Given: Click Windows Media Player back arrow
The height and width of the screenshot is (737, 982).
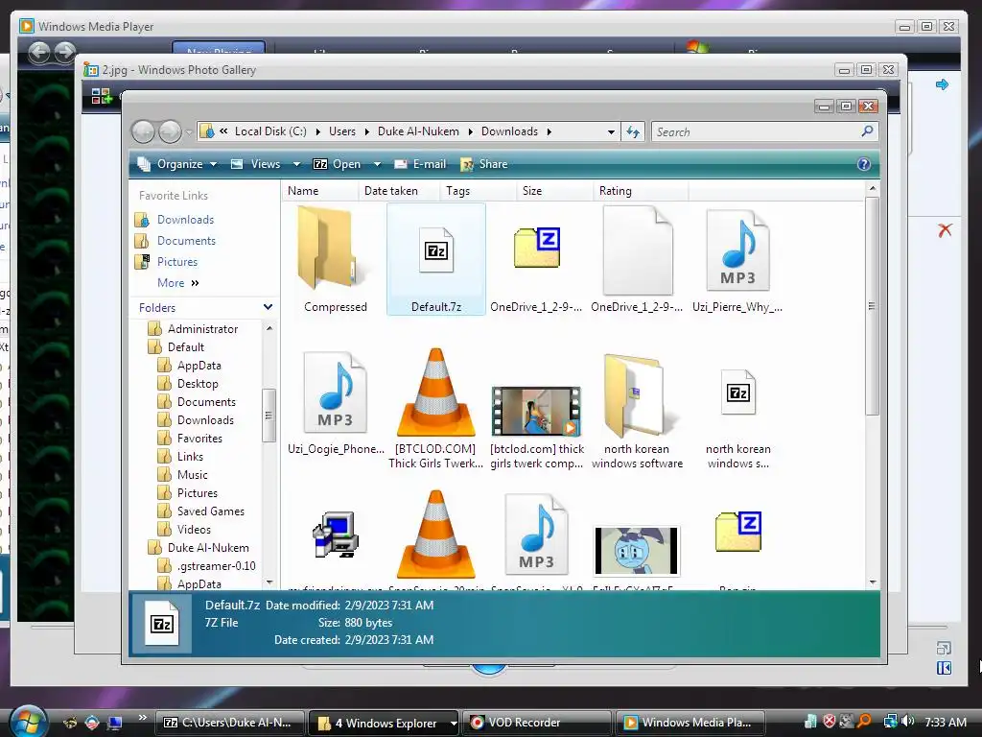Looking at the screenshot, I should coord(39,52).
